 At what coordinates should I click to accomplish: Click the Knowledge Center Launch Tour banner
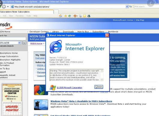12,100
